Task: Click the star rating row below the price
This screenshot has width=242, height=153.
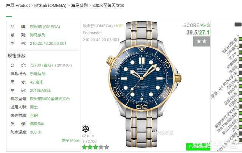Action: click(95, 147)
